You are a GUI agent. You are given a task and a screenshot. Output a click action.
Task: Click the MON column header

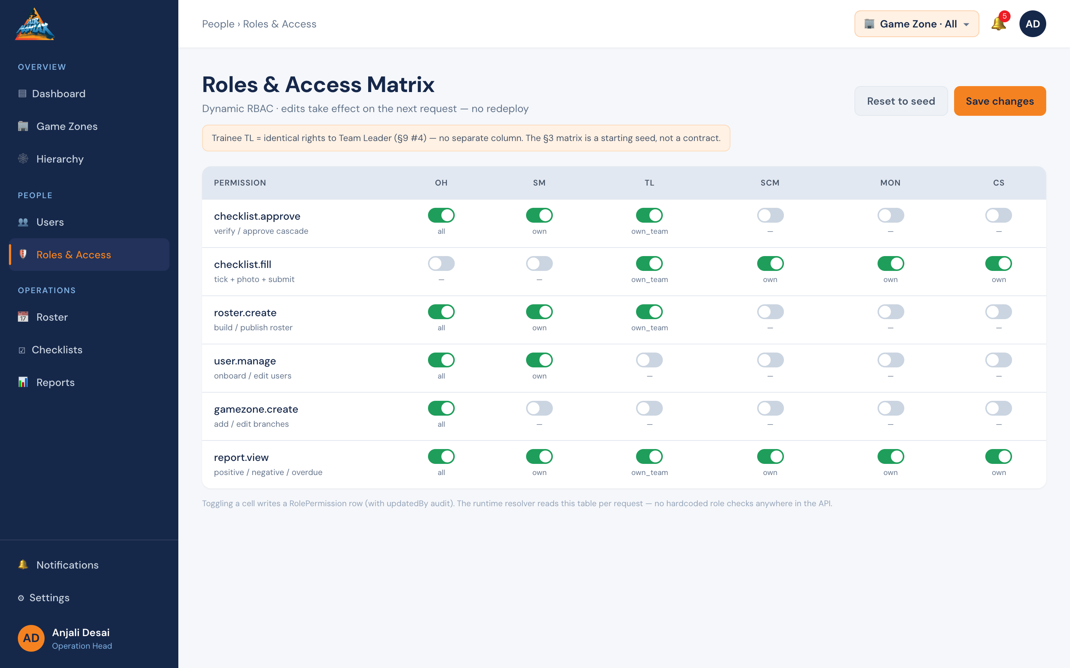890,183
